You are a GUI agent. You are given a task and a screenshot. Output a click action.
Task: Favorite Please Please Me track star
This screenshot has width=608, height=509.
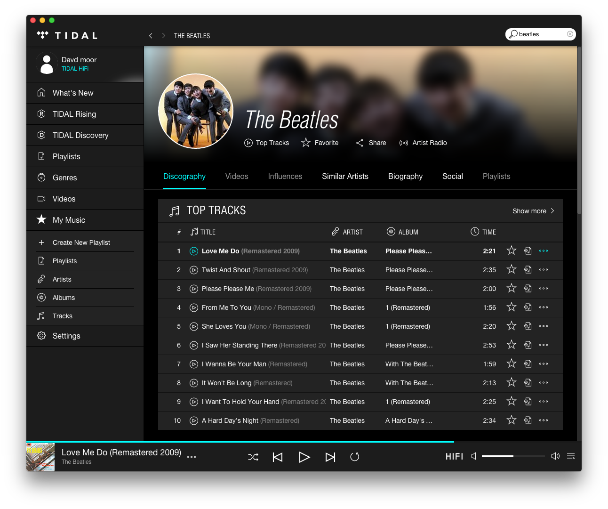pyautogui.click(x=512, y=288)
